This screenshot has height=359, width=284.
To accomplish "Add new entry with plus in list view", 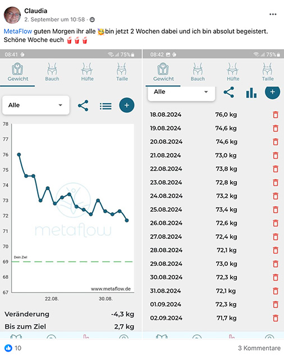I will [x=272, y=92].
